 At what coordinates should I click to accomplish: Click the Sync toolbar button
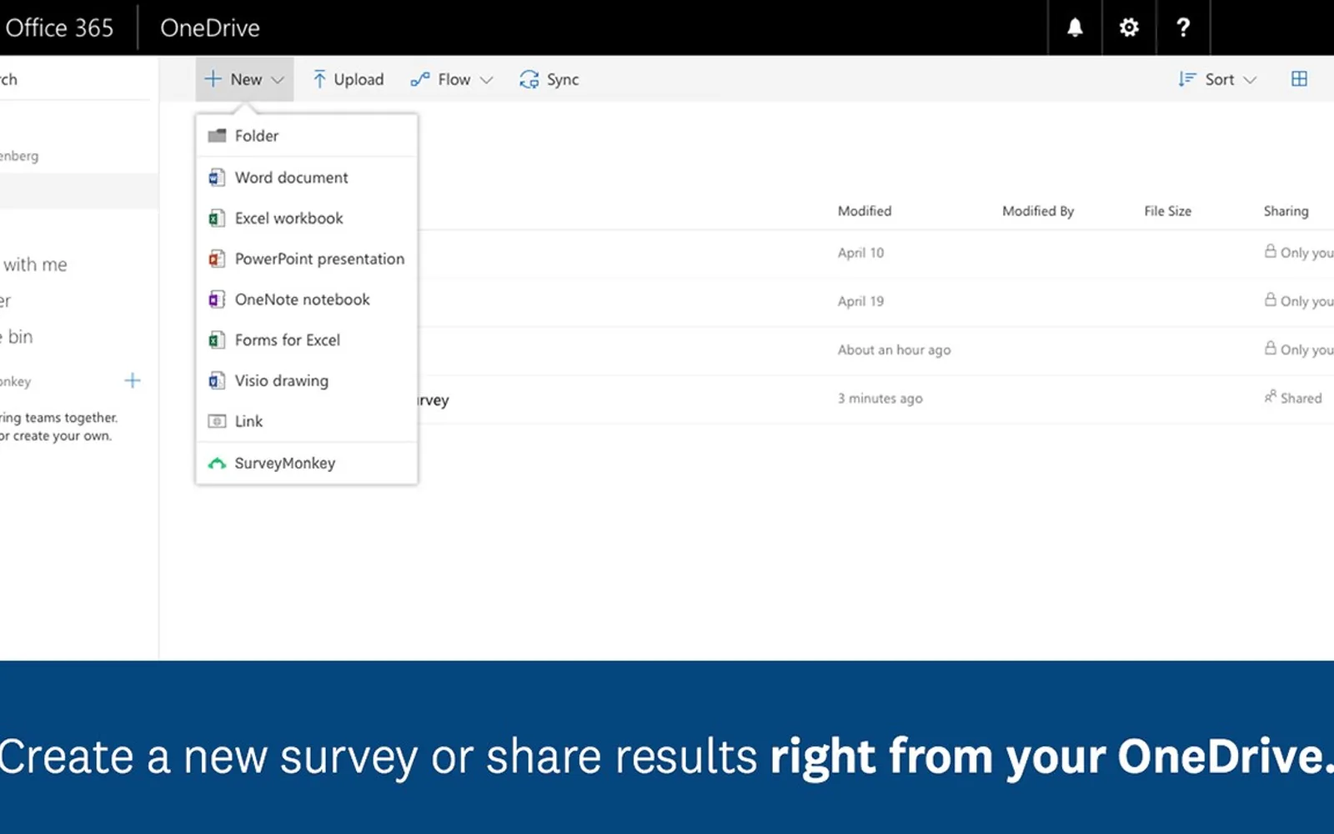tap(549, 79)
